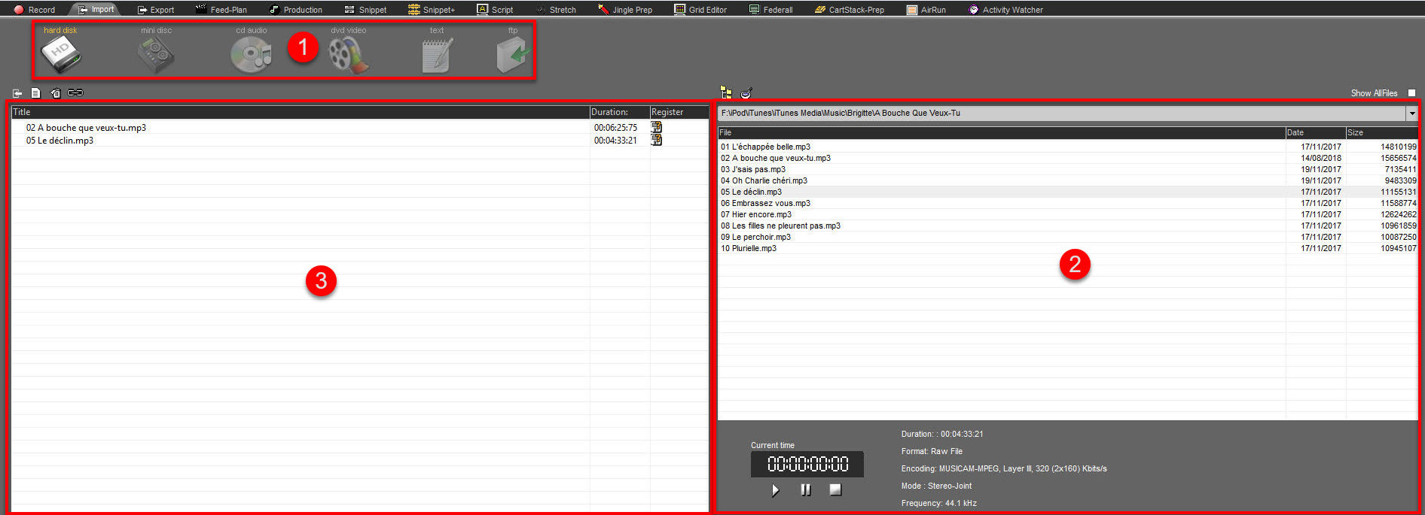The image size is (1425, 515).
Task: Start playback with the play button
Action: click(x=776, y=490)
